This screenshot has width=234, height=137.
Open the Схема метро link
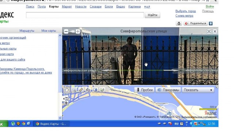(184, 16)
